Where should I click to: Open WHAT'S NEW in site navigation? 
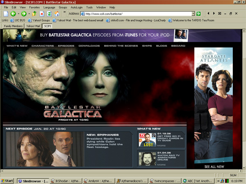[17, 46]
